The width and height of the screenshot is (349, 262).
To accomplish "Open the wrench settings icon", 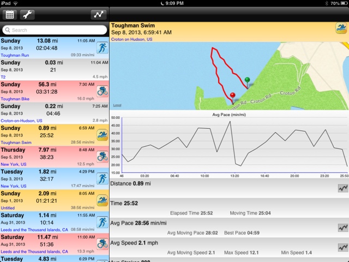I will (27, 15).
